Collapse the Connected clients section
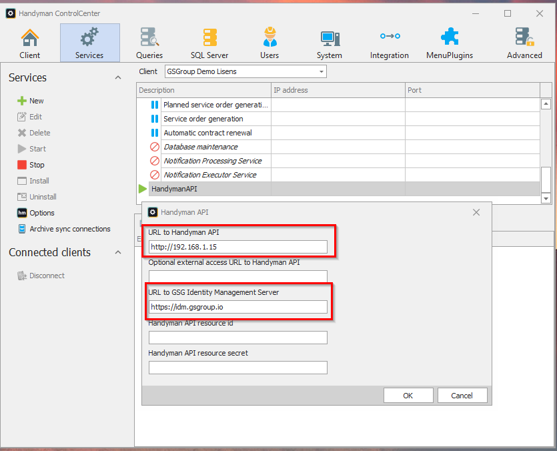 [118, 252]
